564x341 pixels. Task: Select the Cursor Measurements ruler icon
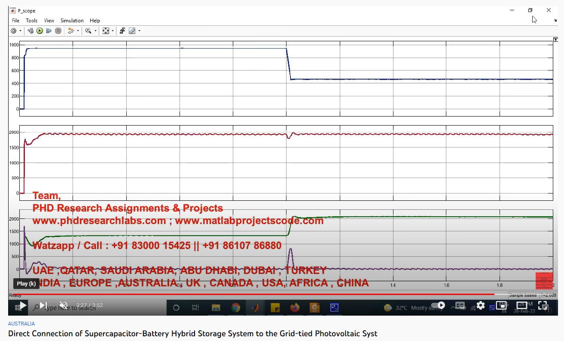tap(132, 31)
